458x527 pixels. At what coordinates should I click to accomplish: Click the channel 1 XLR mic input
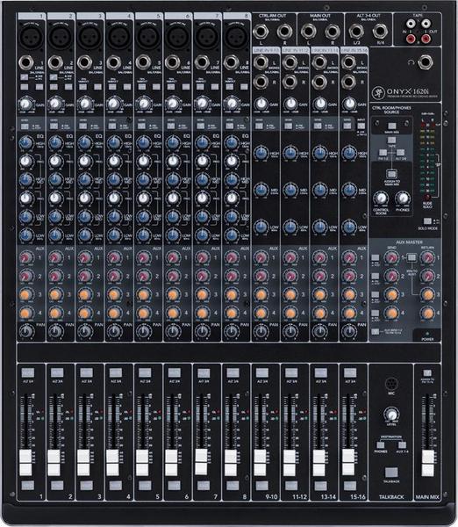31,37
